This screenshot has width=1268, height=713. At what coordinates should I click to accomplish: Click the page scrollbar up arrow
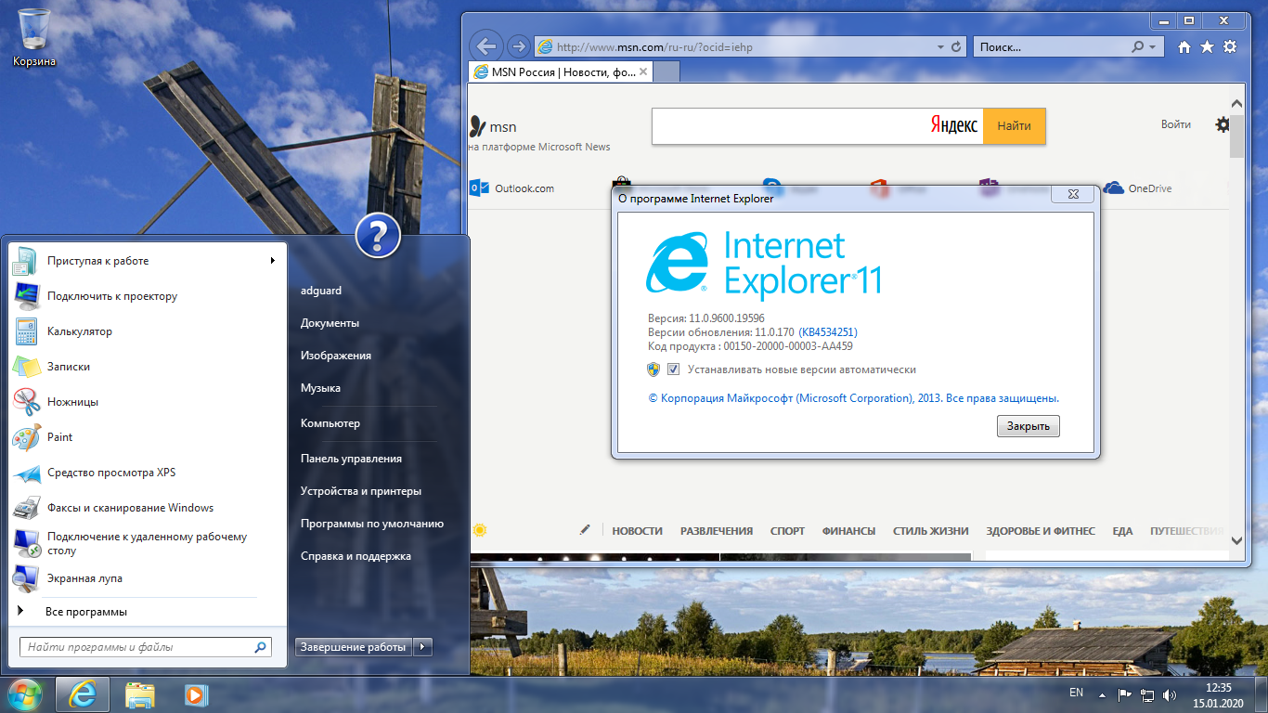click(1236, 104)
